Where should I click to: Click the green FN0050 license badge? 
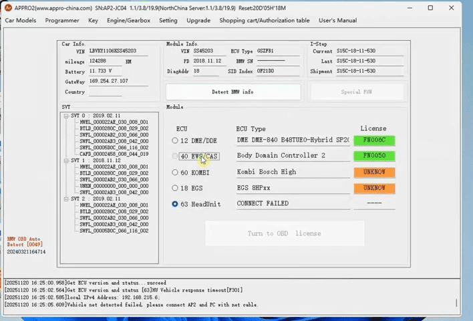pyautogui.click(x=374, y=156)
